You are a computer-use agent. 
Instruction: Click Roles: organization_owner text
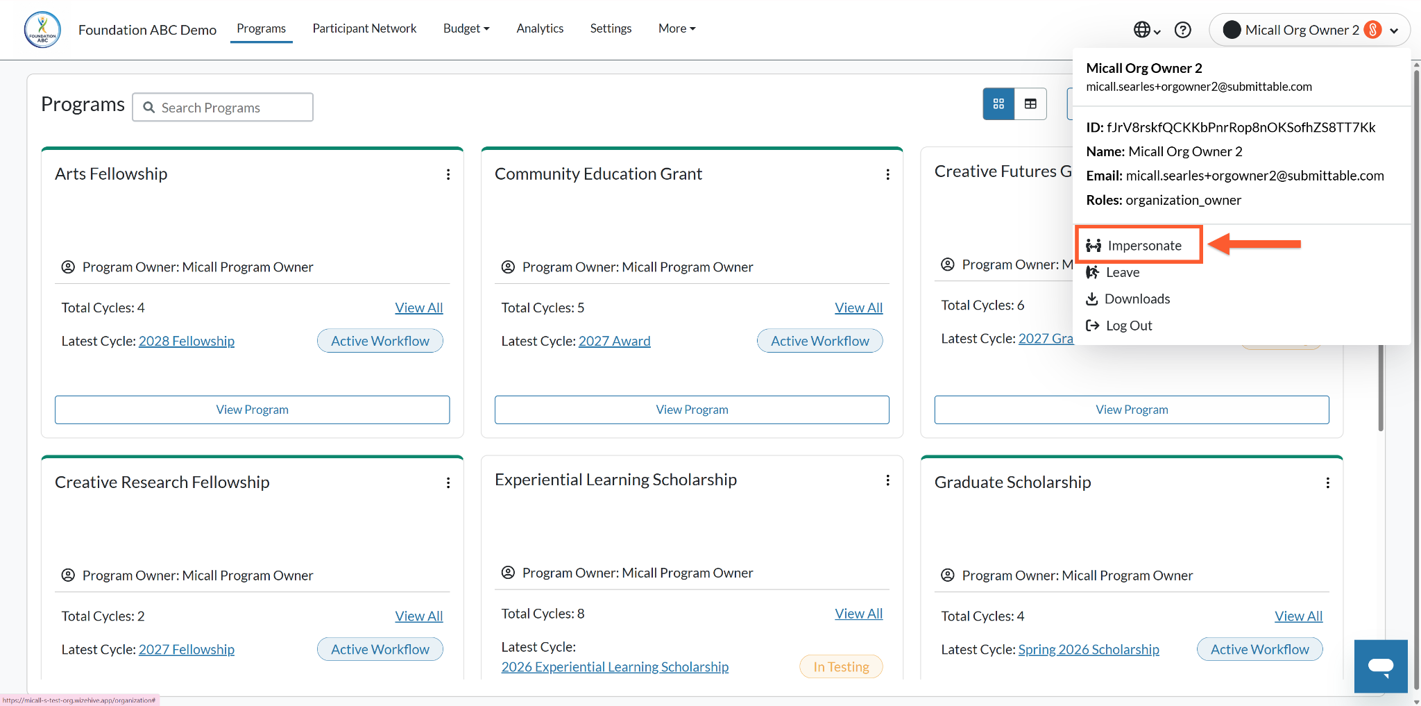click(1164, 200)
